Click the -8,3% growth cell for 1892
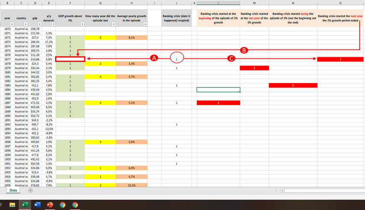Viewport: 365px width, 210px height. coord(49,125)
